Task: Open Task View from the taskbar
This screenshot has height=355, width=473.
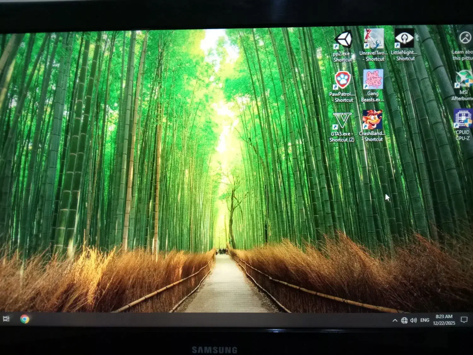Action: 6,319
